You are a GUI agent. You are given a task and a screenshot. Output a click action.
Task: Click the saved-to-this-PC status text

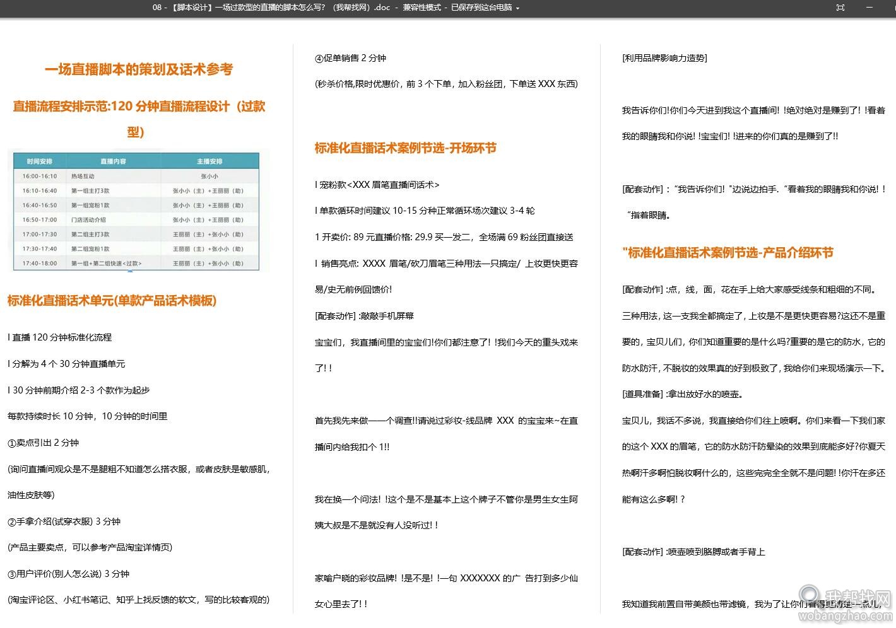pos(481,8)
